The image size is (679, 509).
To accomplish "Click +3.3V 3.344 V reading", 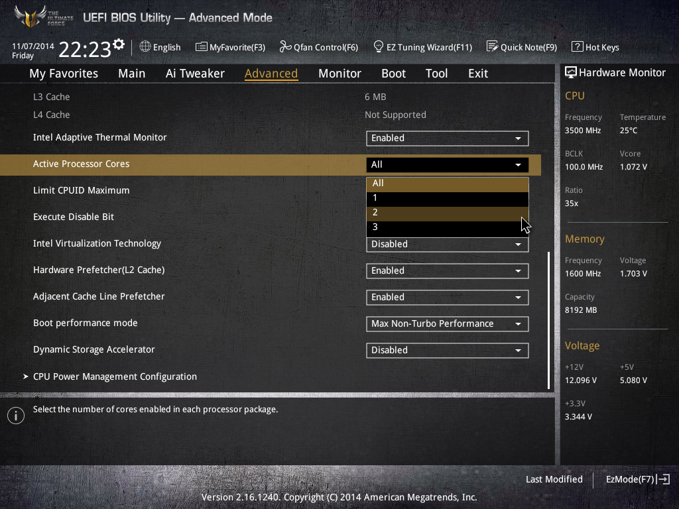I will [x=578, y=416].
